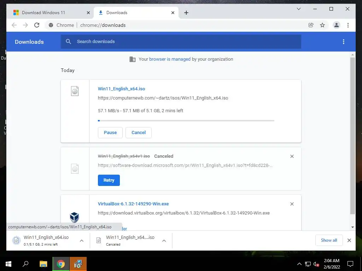The height and width of the screenshot is (271, 362).
Task: Click the muted volume tray icon
Action: [316, 264]
